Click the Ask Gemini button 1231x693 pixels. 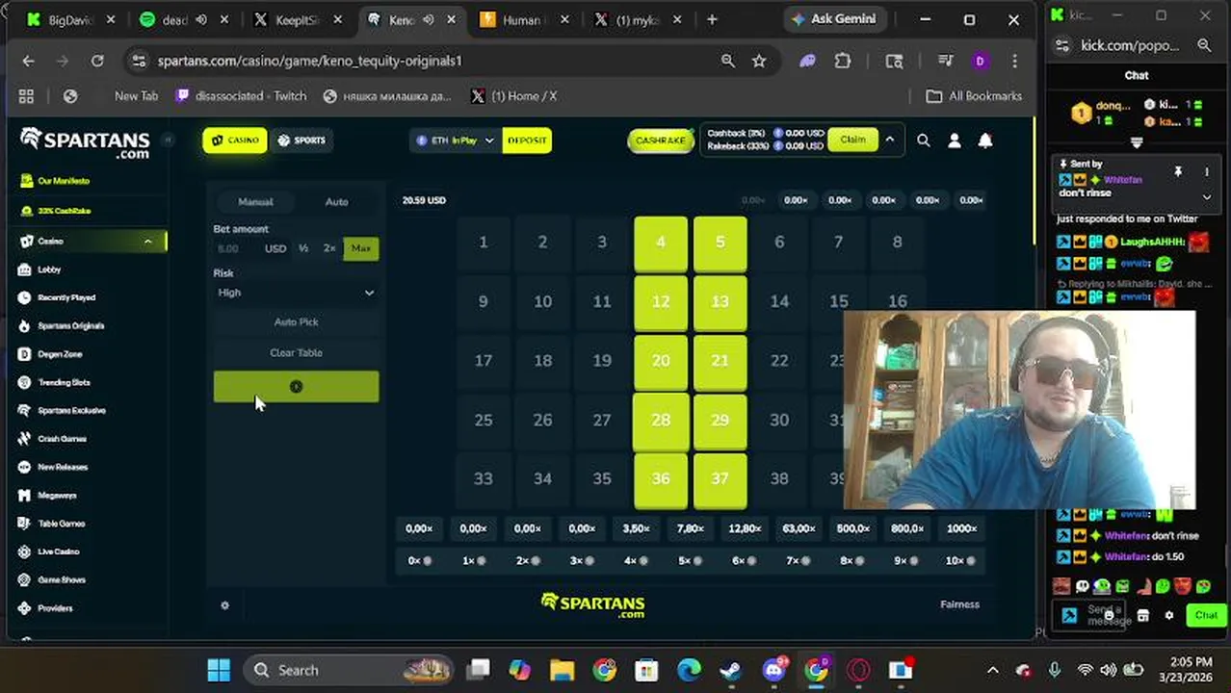tap(833, 19)
